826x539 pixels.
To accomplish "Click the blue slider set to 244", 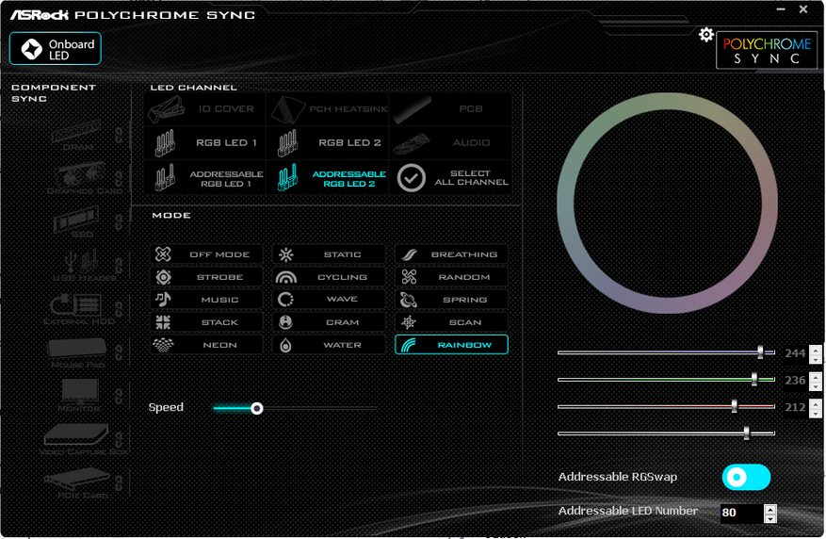I will pyautogui.click(x=666, y=352).
